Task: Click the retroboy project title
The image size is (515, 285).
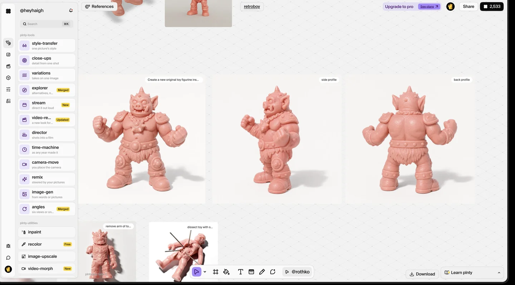Action: tap(252, 6)
